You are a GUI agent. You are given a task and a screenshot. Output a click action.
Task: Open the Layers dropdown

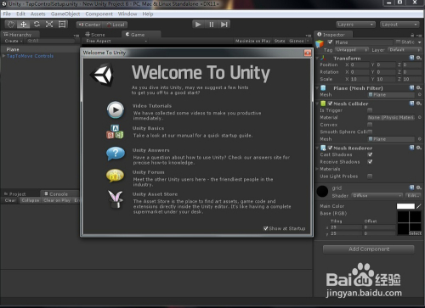(356, 25)
